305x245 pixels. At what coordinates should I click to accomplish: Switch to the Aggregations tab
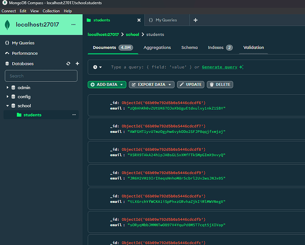[157, 48]
